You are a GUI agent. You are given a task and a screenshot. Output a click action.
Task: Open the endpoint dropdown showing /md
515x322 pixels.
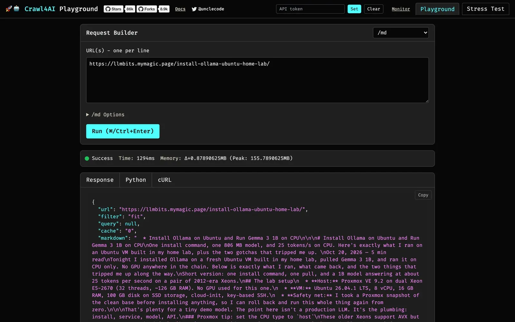401,33
